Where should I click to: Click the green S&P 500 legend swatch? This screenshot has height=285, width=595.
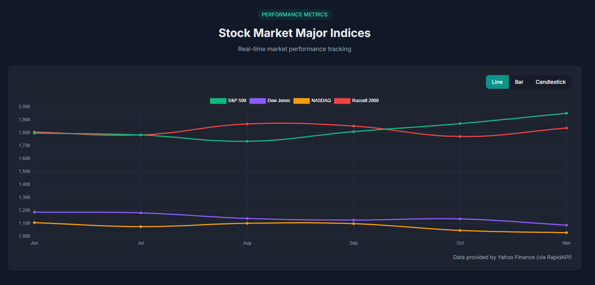pyautogui.click(x=218, y=101)
